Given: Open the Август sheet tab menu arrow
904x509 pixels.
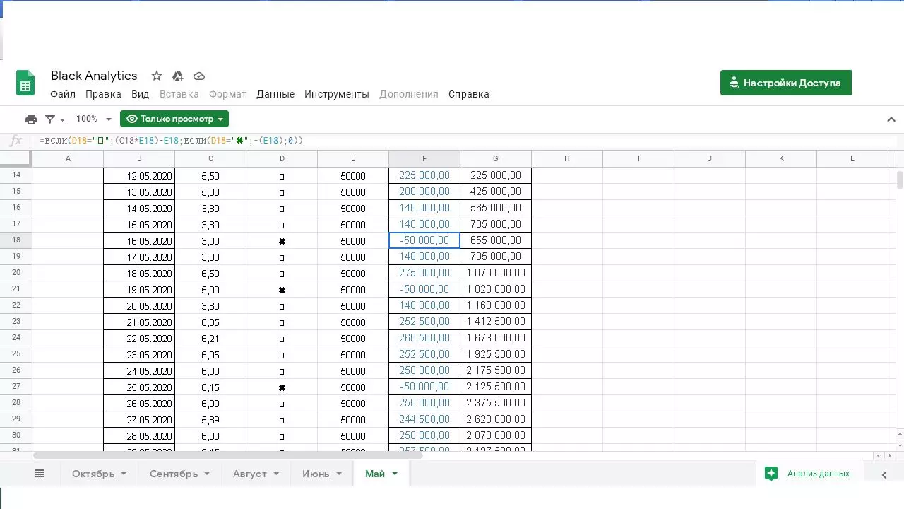Looking at the screenshot, I should click(x=276, y=474).
